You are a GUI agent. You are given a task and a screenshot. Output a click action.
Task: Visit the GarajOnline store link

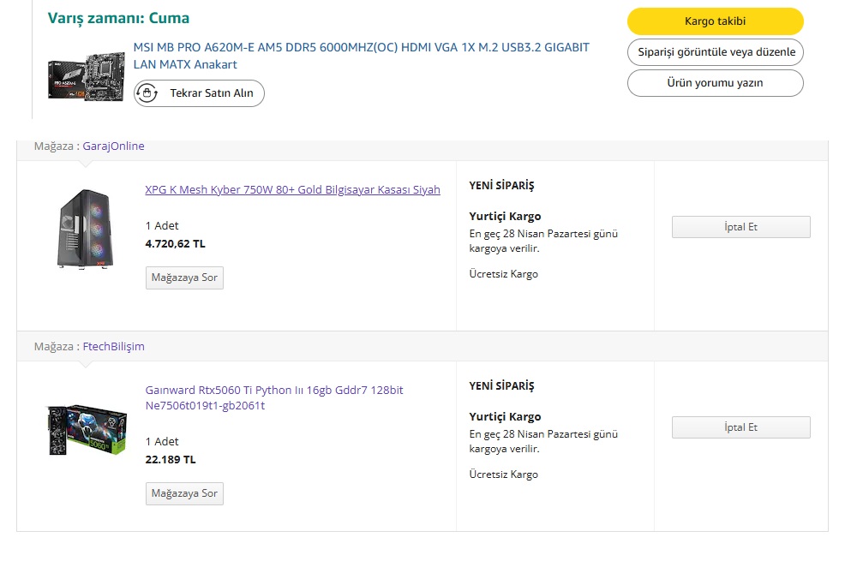point(113,146)
